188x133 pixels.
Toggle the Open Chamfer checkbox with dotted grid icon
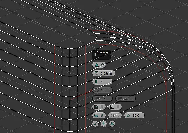click(x=99, y=107)
